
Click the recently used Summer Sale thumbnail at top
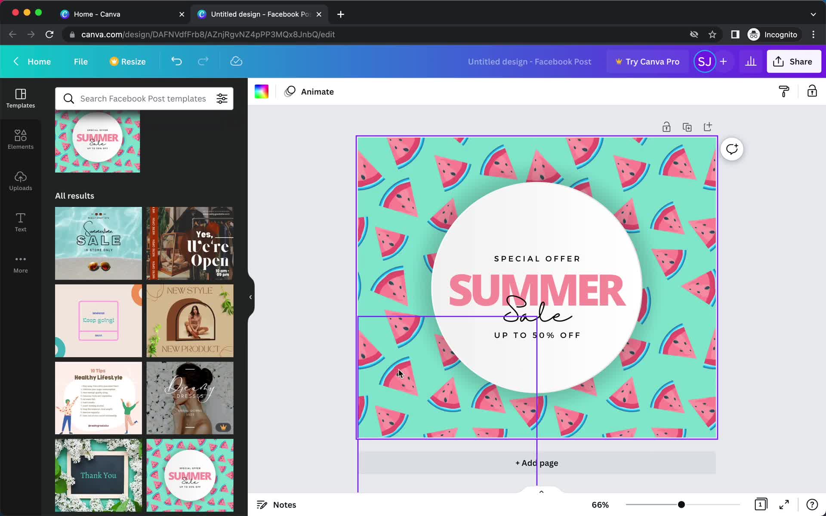(97, 141)
